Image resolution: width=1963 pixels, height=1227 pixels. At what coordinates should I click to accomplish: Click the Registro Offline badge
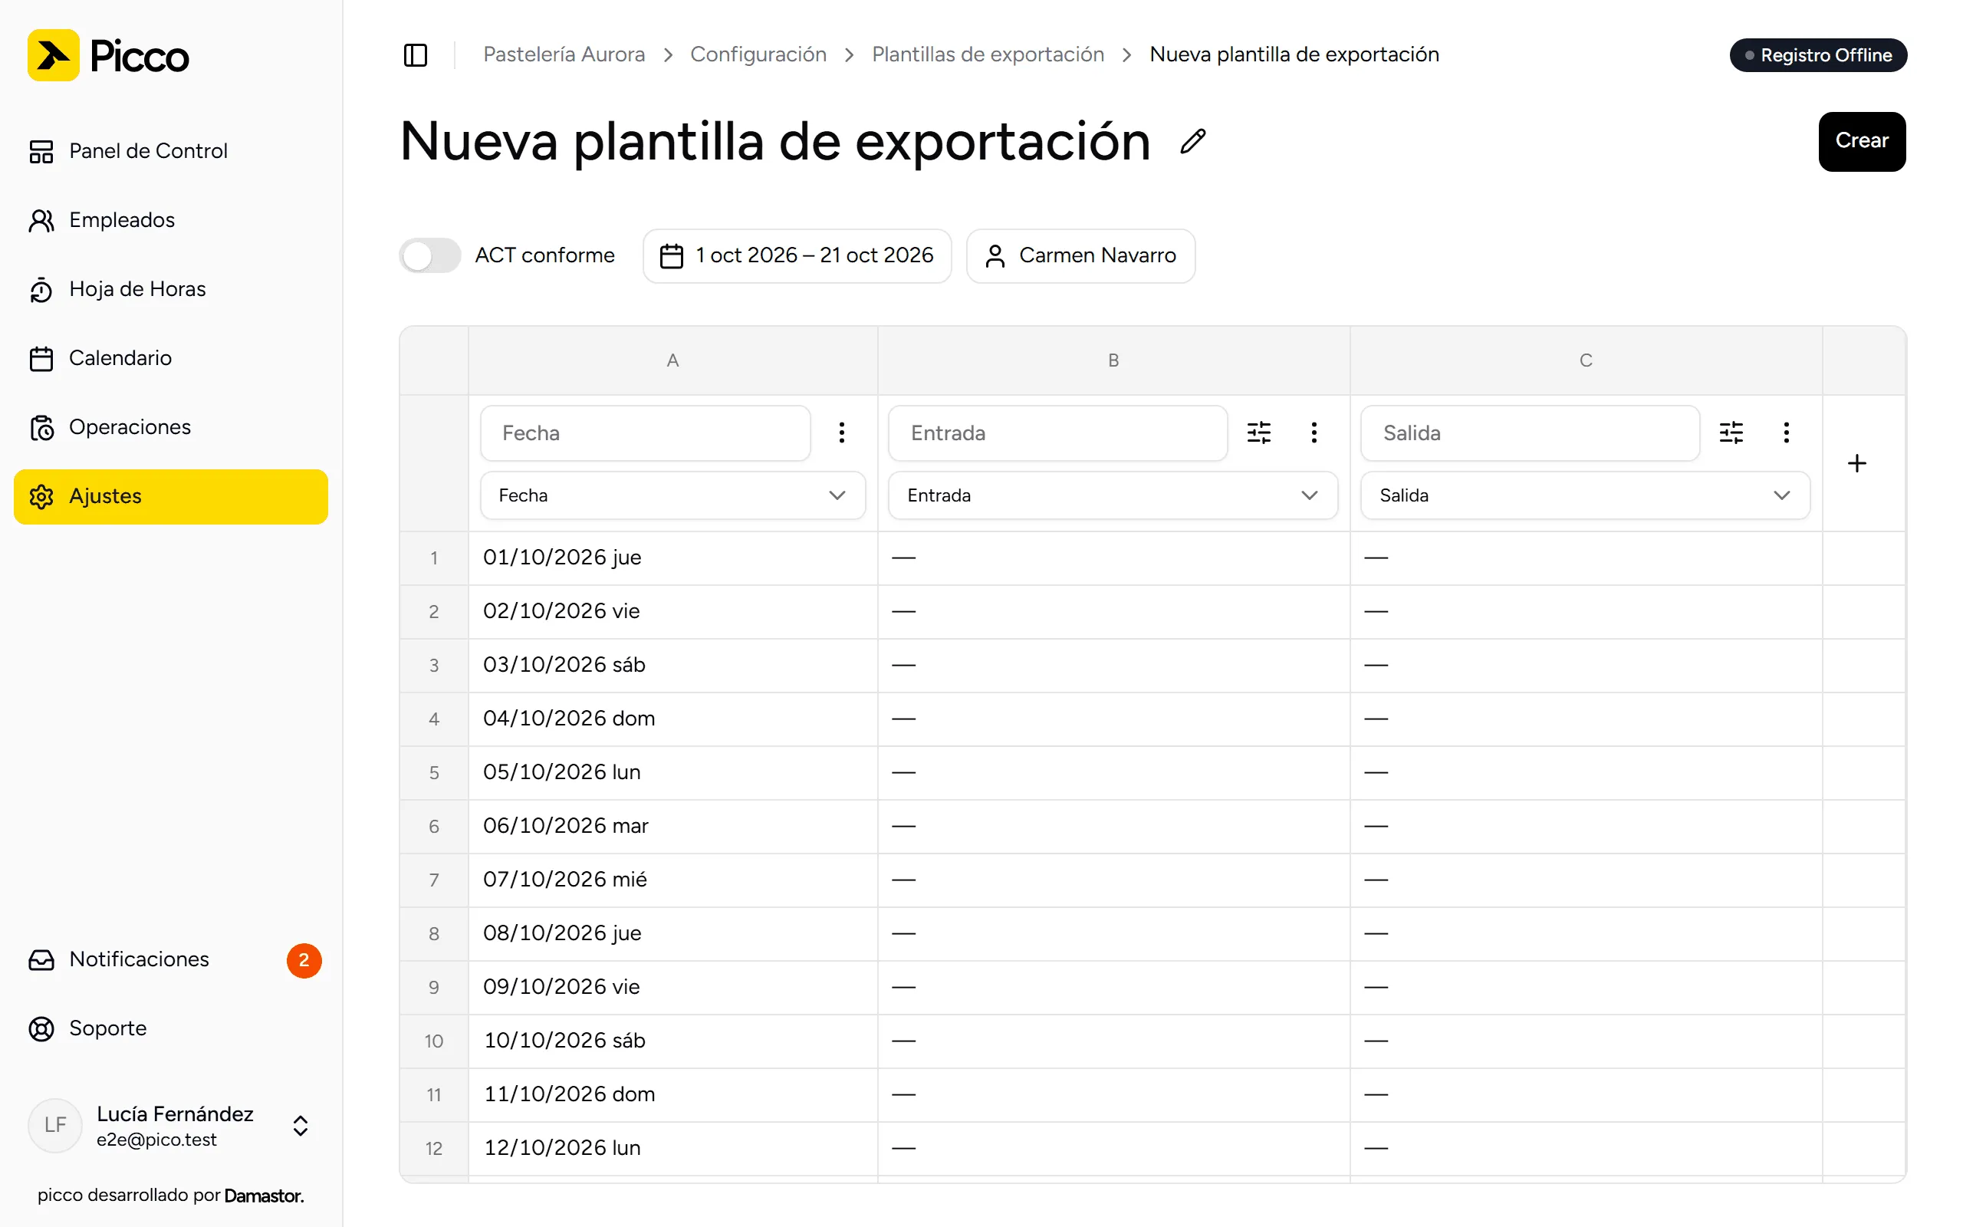(x=1818, y=55)
